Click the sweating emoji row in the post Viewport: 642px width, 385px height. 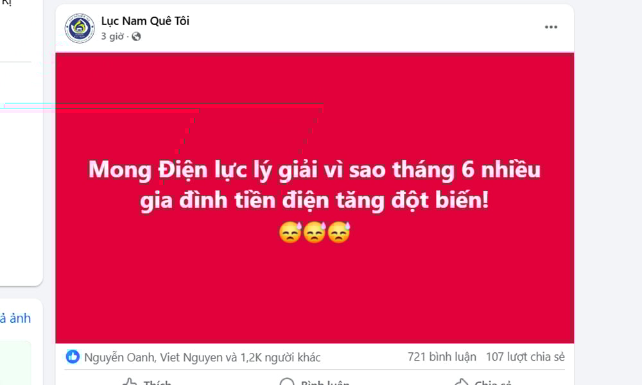point(315,232)
